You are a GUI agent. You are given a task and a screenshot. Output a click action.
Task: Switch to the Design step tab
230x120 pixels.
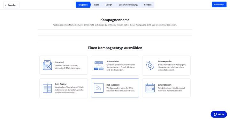(x=109, y=5)
